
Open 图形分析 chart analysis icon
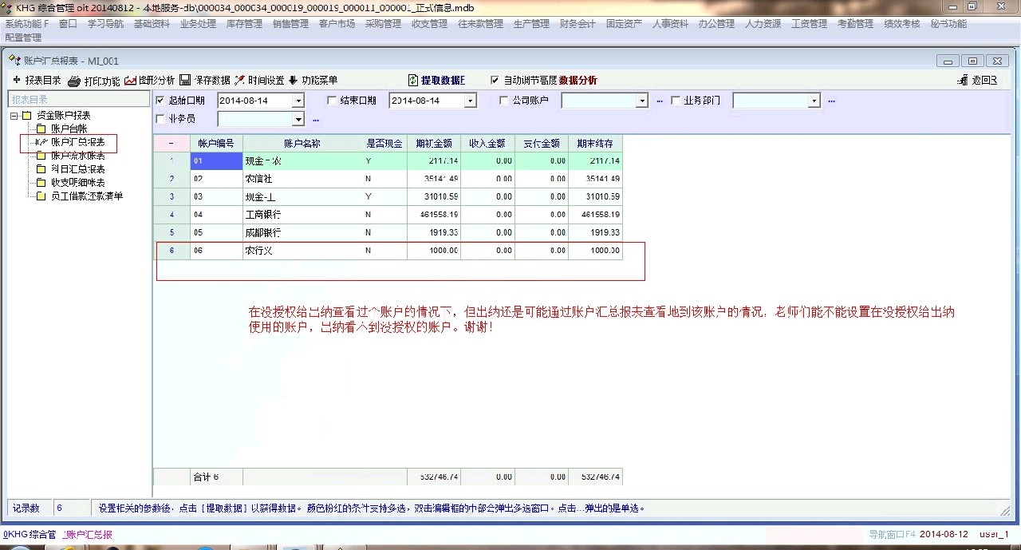click(130, 81)
